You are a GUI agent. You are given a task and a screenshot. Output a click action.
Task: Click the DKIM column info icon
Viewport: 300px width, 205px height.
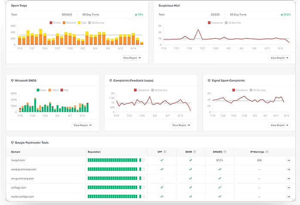(195, 152)
